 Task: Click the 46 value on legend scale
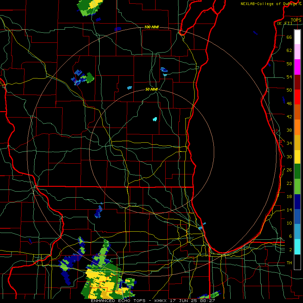[289, 104]
